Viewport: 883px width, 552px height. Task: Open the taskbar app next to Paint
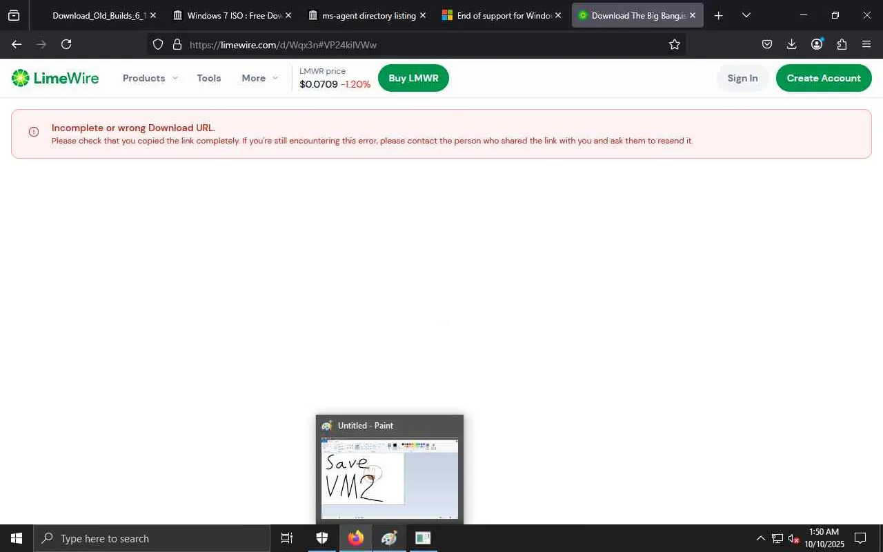(x=423, y=538)
